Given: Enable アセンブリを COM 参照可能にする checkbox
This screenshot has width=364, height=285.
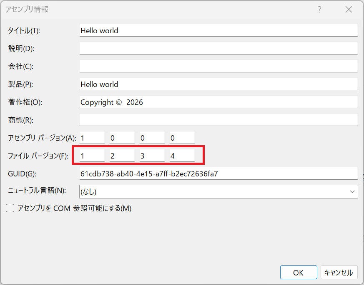Looking at the screenshot, I should pyautogui.click(x=10, y=208).
